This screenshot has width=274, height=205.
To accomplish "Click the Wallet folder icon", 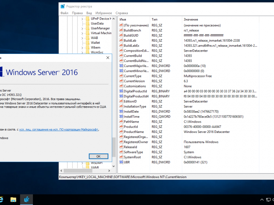I will point(88,43).
